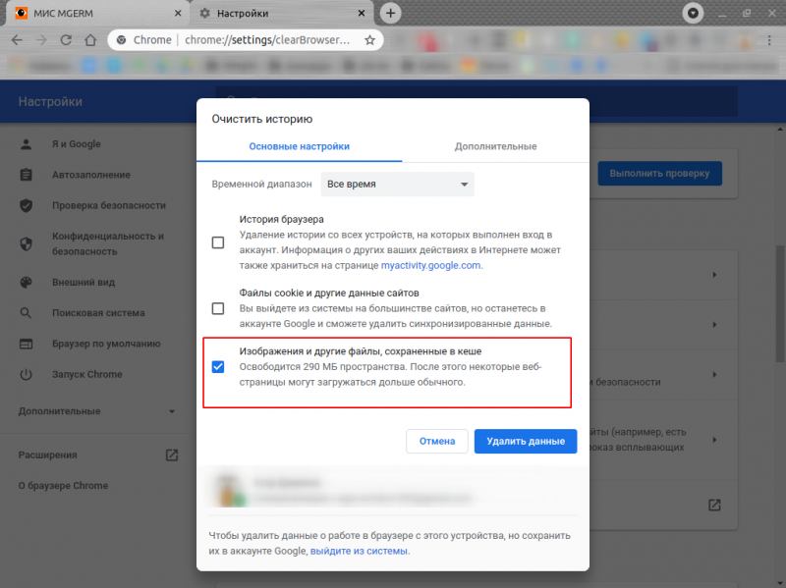
Task: Click the Удалить данные button
Action: [x=525, y=441]
